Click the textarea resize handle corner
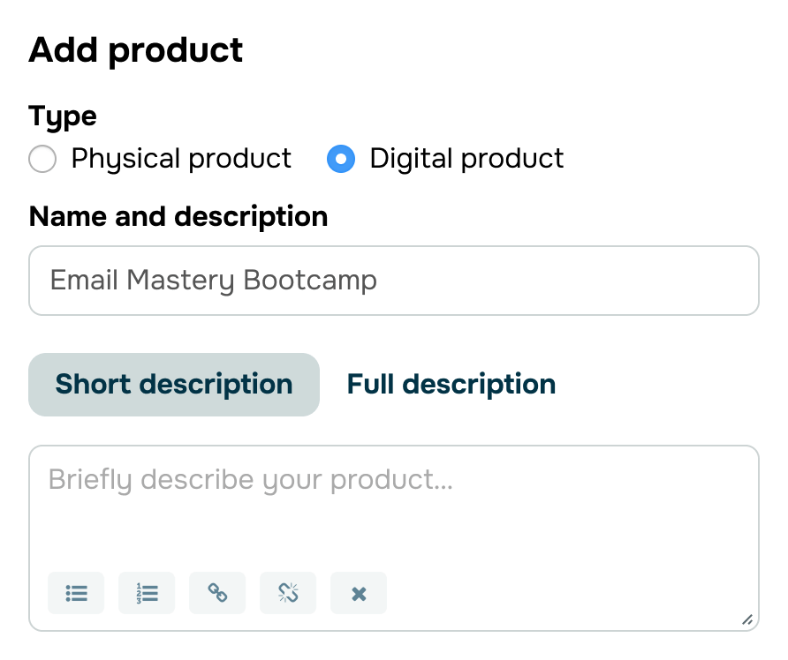 (x=747, y=619)
